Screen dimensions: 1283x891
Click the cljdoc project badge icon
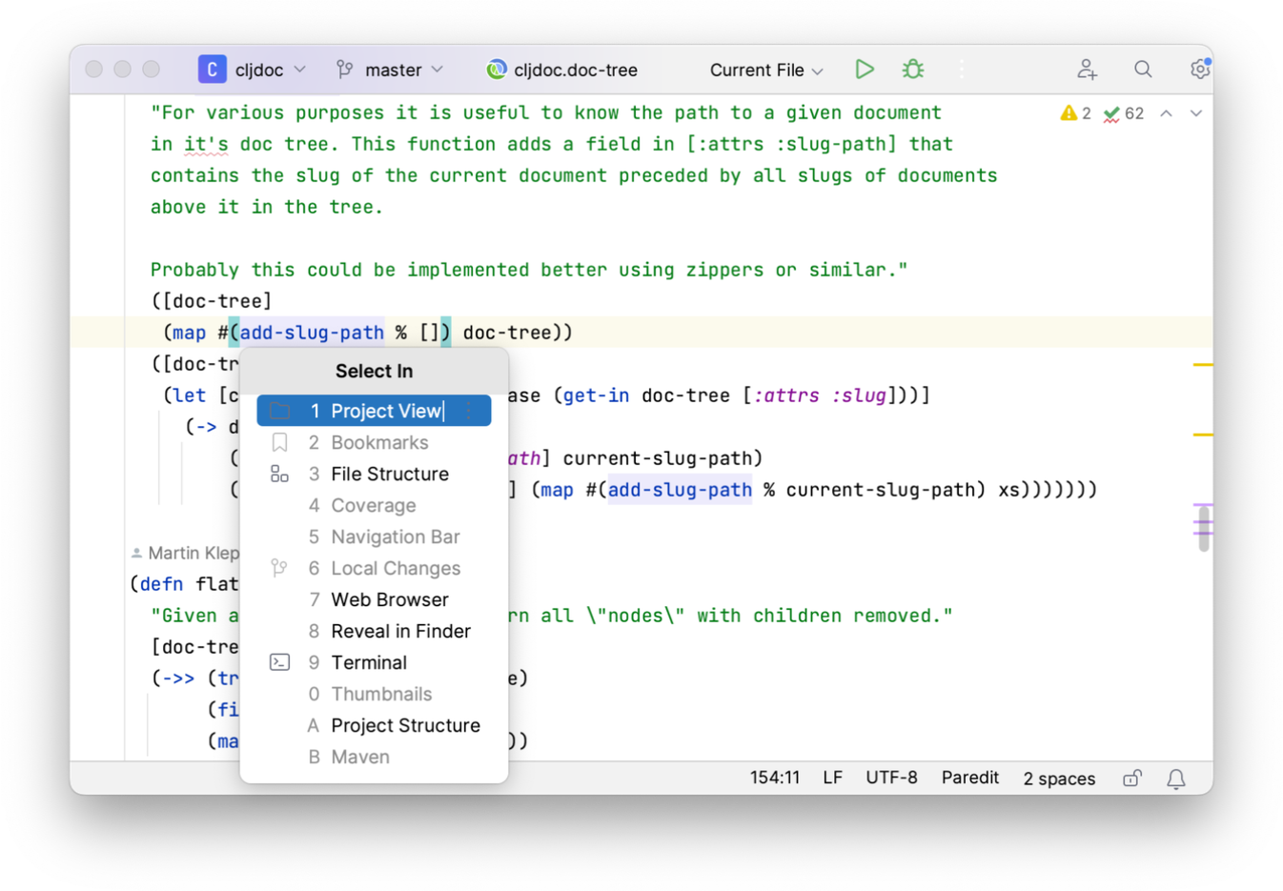[x=212, y=70]
